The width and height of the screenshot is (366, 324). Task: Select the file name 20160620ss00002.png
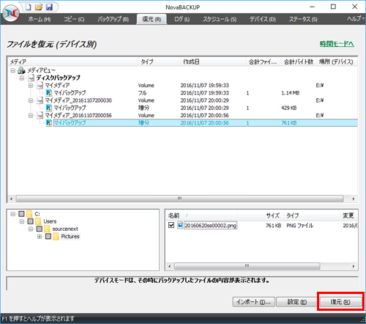click(x=210, y=225)
